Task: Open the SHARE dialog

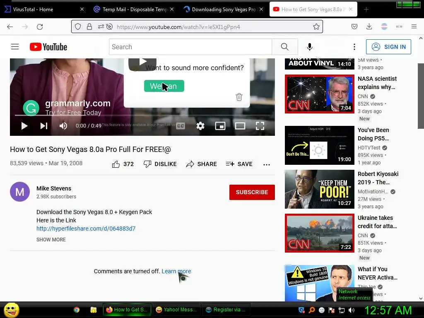Action: 202,164
